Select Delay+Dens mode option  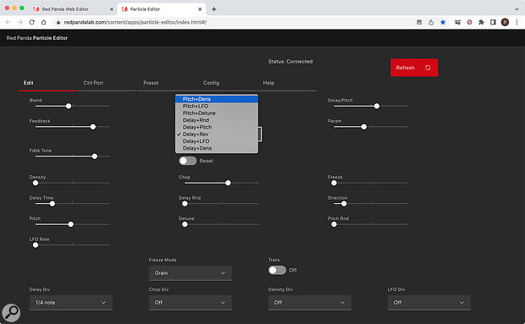pos(217,148)
